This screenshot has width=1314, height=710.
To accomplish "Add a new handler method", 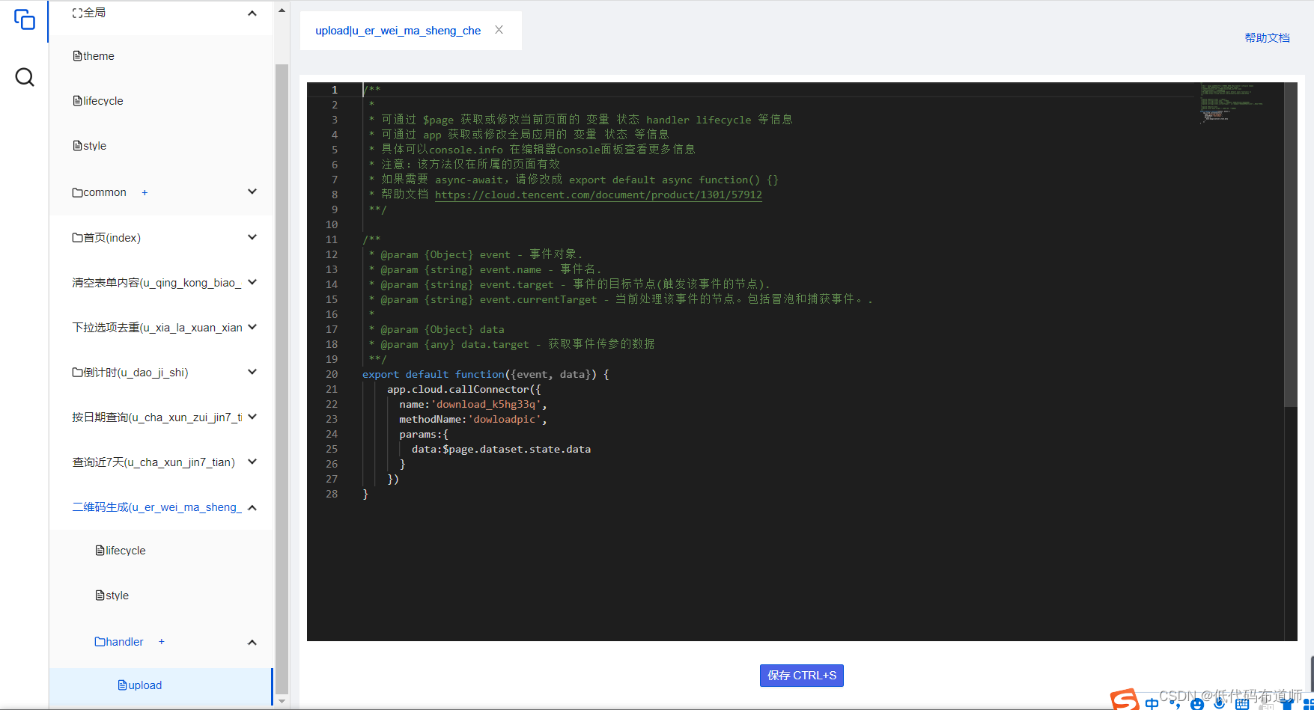I will click(x=161, y=642).
